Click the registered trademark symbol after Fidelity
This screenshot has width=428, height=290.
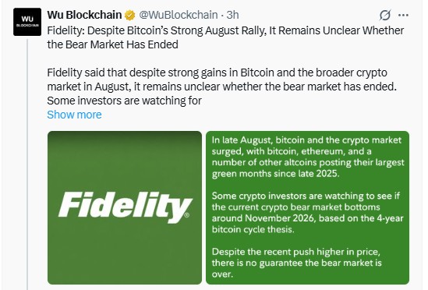(x=186, y=215)
